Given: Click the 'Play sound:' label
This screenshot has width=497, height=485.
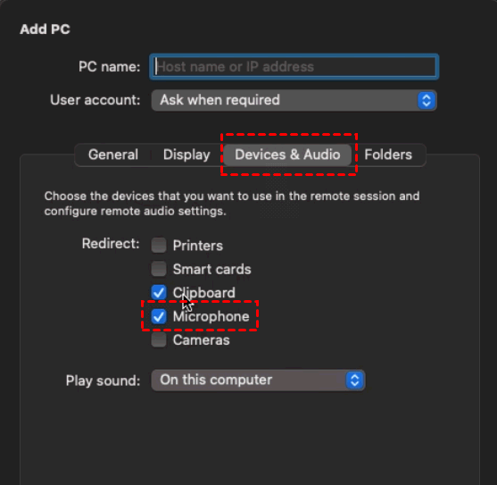Looking at the screenshot, I should coord(103,380).
